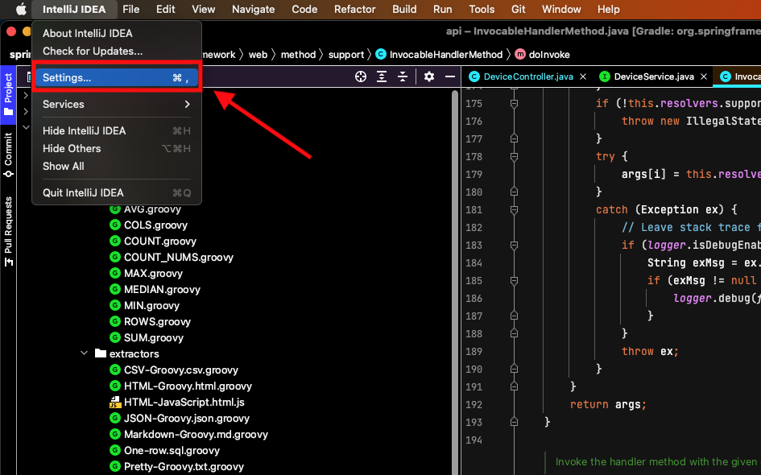Fold the if block at line 183

click(x=514, y=245)
